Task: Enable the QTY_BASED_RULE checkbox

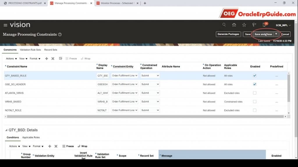Action: click(255, 75)
